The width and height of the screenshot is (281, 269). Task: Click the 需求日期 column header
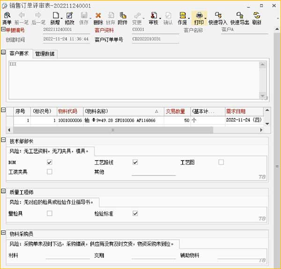click(x=244, y=111)
